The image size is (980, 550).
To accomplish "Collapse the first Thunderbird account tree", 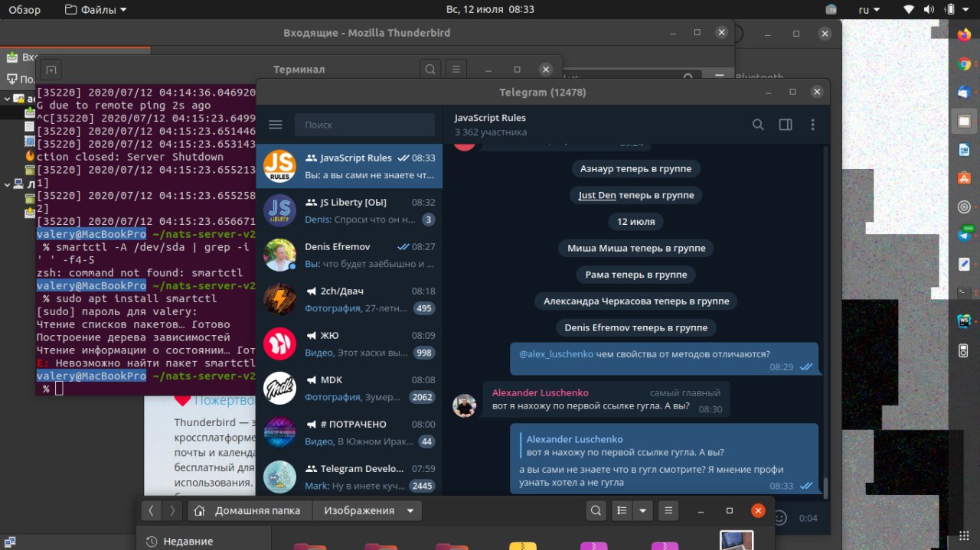I will tap(6, 98).
